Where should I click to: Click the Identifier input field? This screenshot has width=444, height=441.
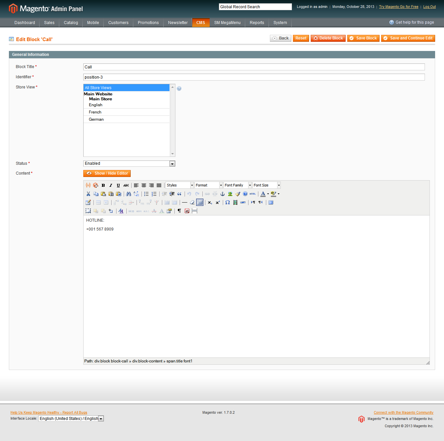click(x=254, y=77)
